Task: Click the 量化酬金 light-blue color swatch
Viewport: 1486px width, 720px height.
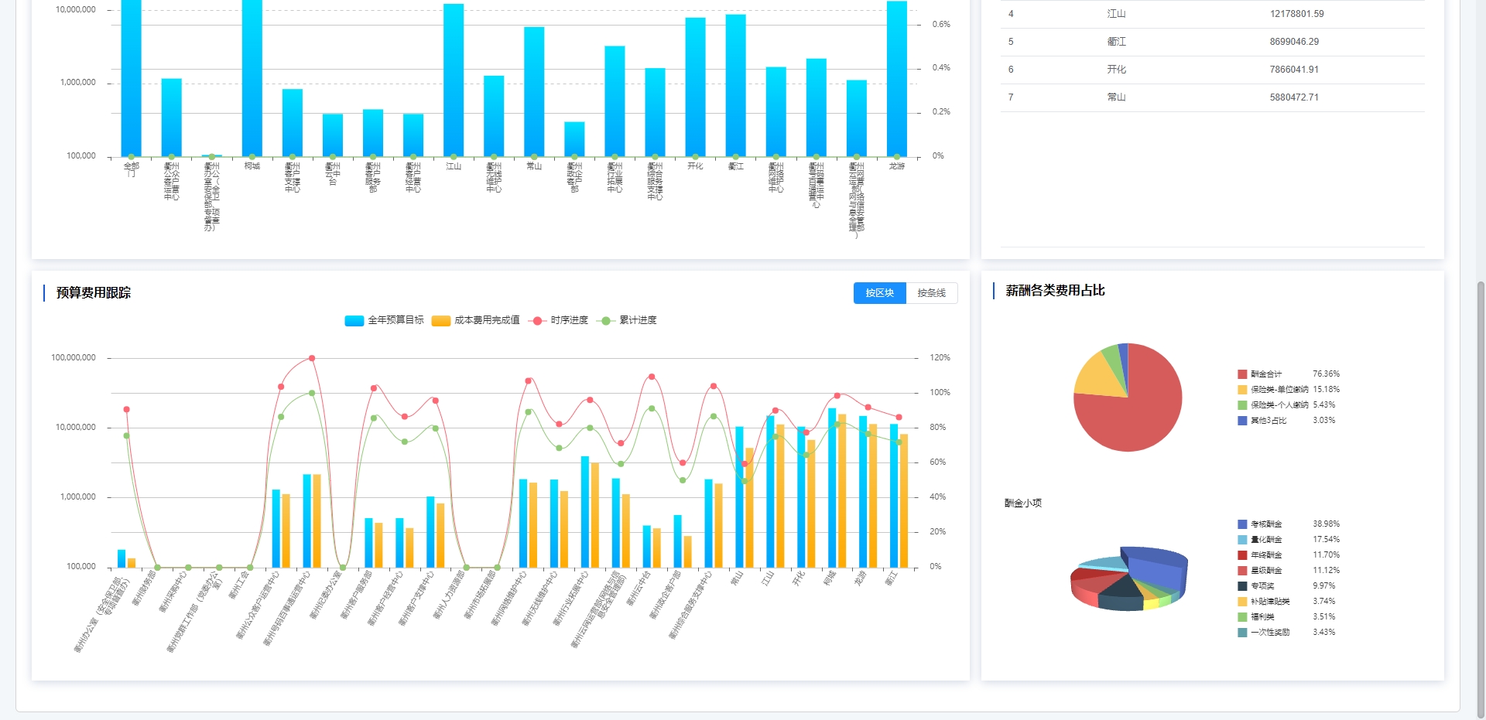Action: click(1242, 540)
